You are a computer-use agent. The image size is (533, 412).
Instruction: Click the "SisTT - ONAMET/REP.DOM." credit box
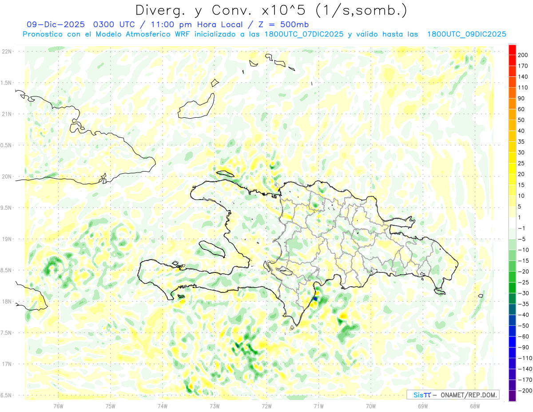pos(453,395)
